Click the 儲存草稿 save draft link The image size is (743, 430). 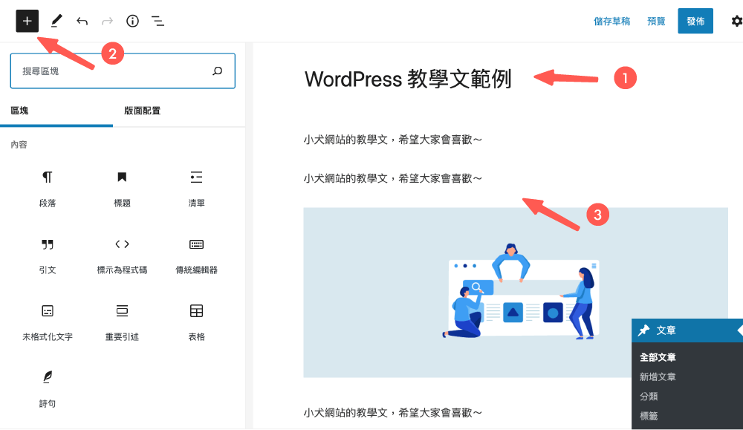(611, 22)
